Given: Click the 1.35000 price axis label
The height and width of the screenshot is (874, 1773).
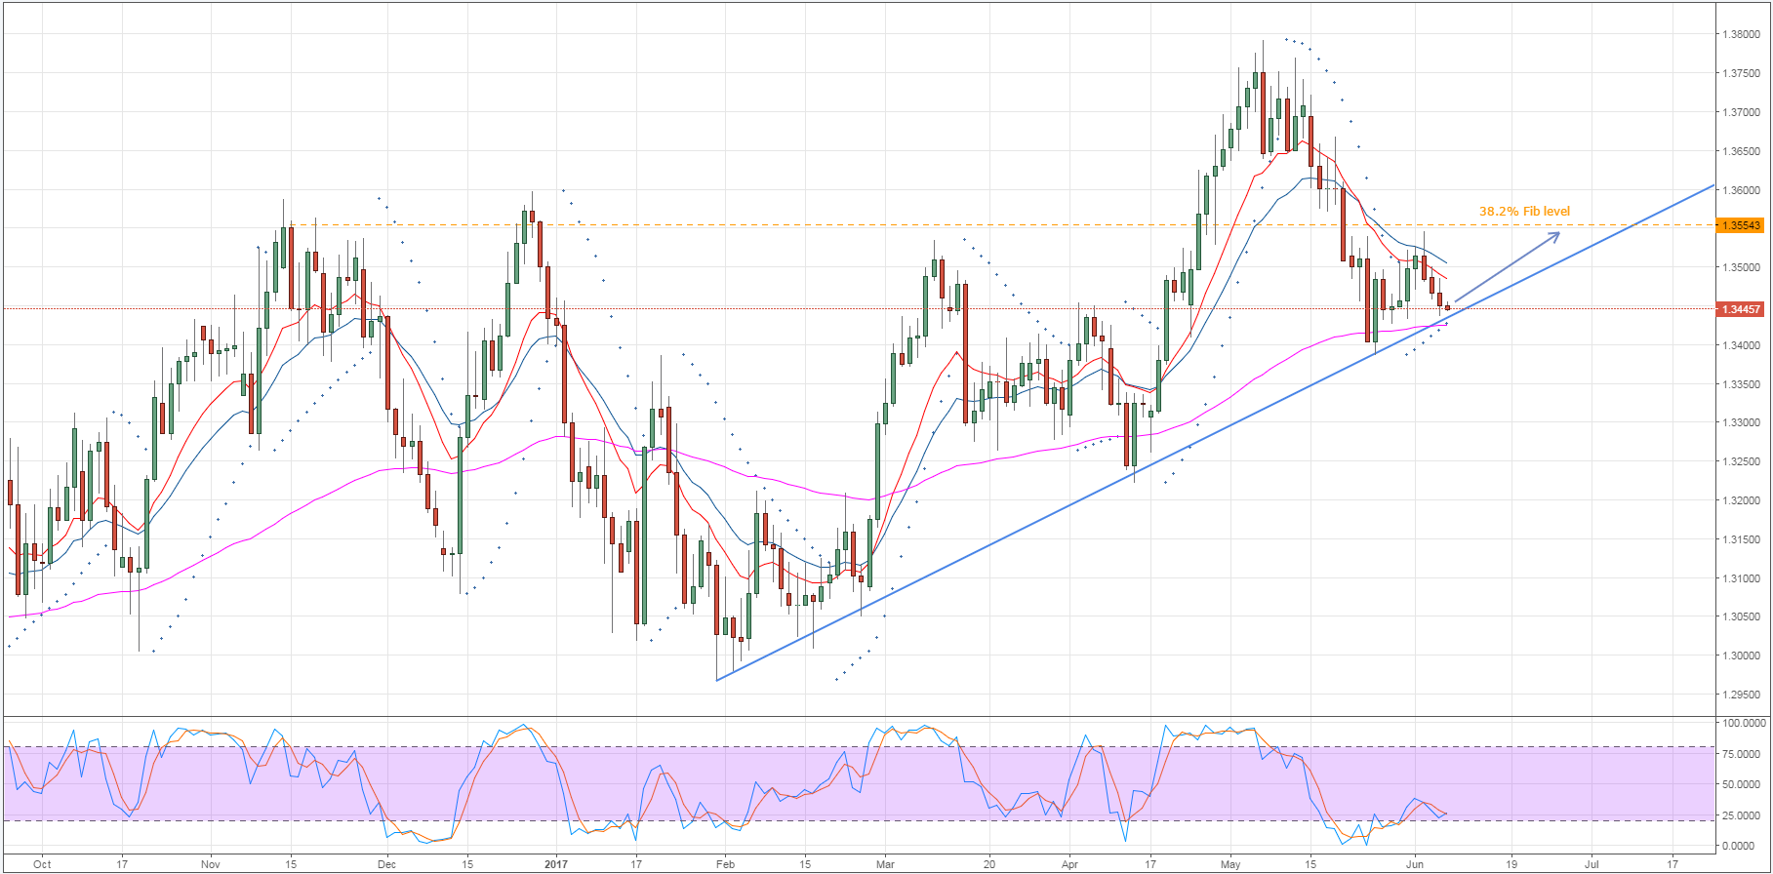Looking at the screenshot, I should pos(1742,267).
